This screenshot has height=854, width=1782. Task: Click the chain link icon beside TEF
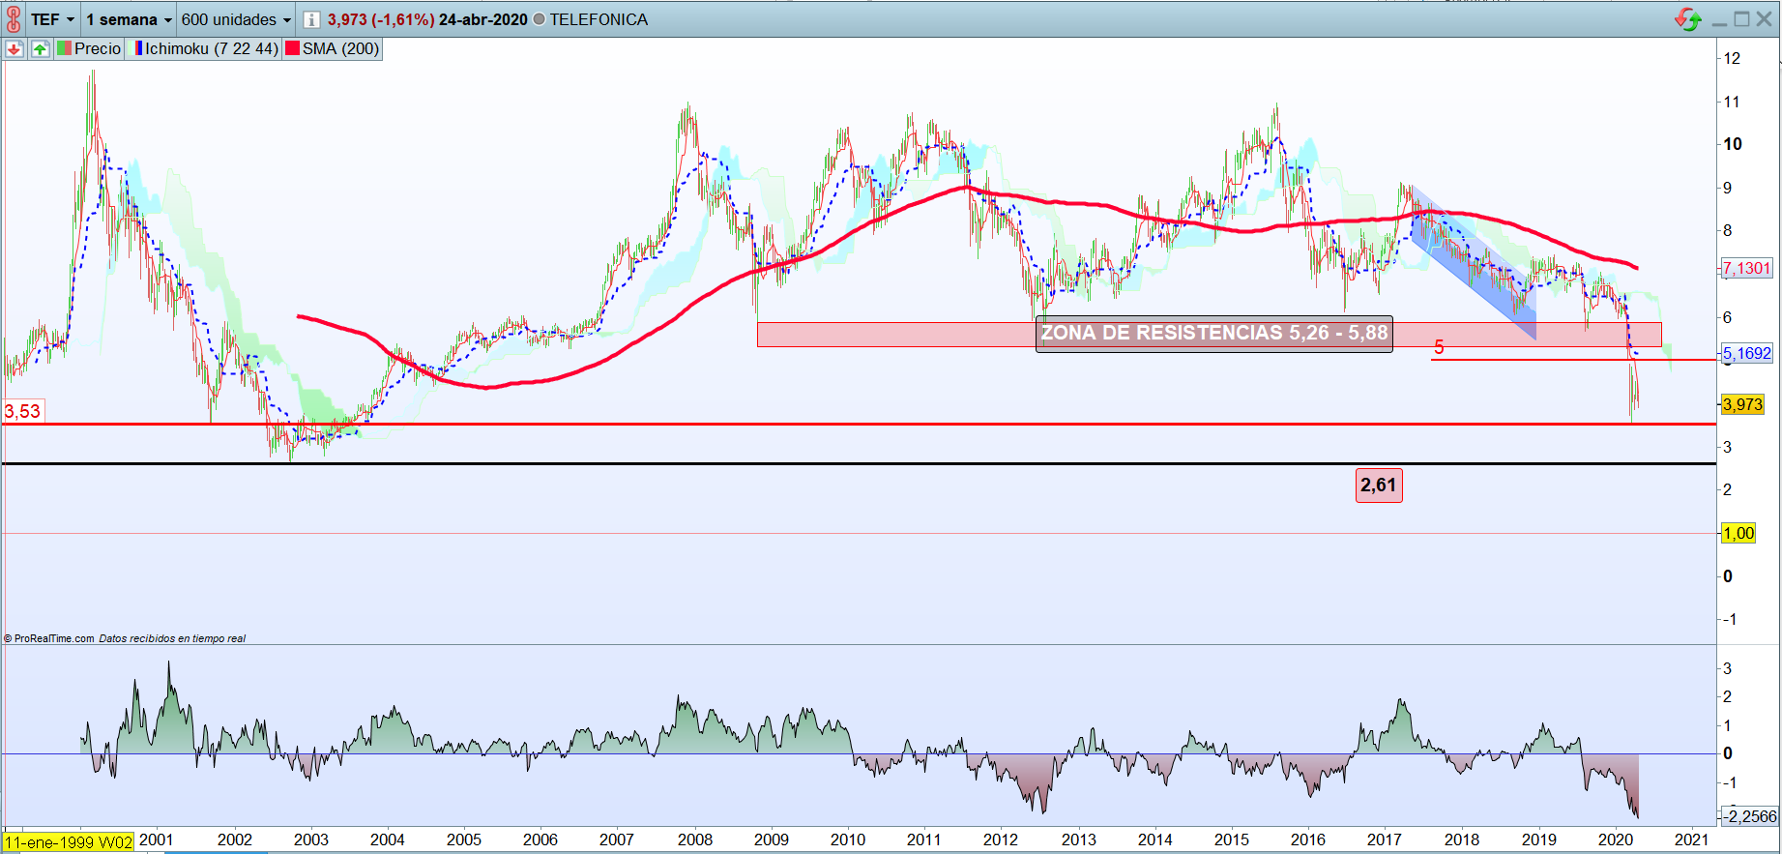[x=14, y=19]
